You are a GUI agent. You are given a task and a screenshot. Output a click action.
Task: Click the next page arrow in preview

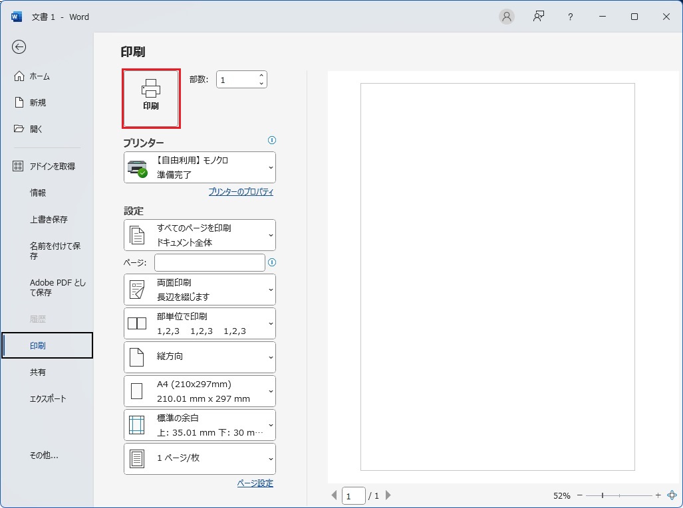point(388,495)
